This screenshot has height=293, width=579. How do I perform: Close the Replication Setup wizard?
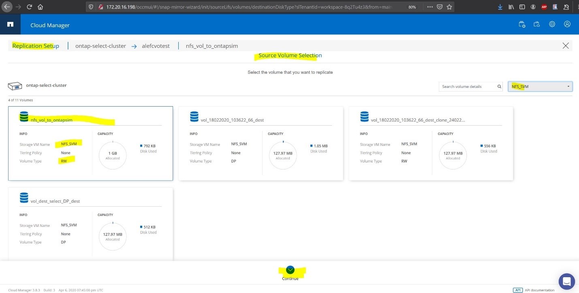(x=566, y=46)
